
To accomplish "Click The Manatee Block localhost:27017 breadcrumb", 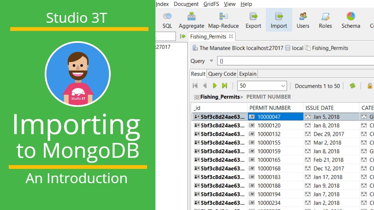I will pos(241,48).
